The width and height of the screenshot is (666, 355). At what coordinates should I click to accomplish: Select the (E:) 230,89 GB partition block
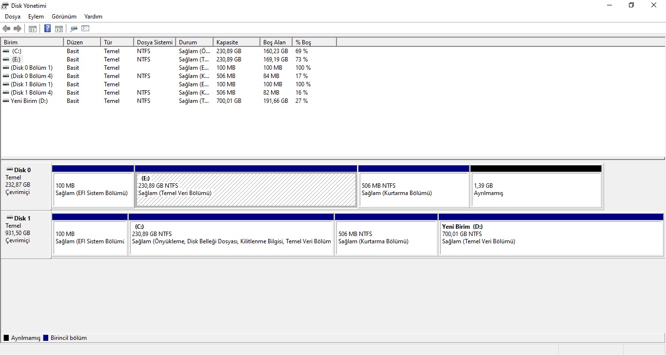(x=246, y=189)
